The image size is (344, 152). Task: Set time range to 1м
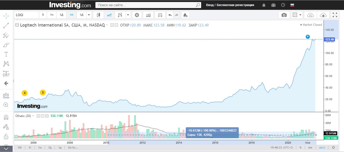tap(40, 147)
